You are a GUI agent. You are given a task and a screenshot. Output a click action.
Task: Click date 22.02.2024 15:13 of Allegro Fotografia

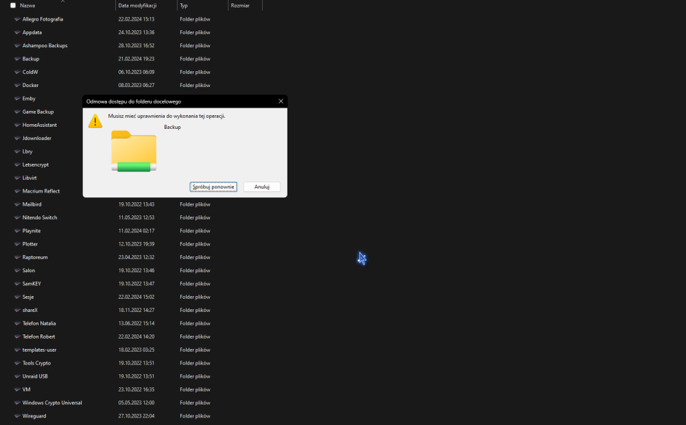click(136, 19)
